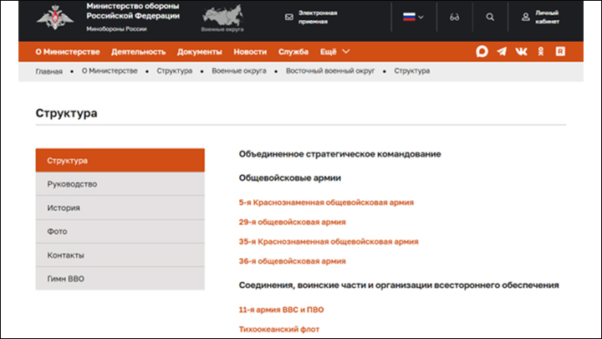Open 5-я Краснознаменная общевойсковая армия link

(x=326, y=203)
